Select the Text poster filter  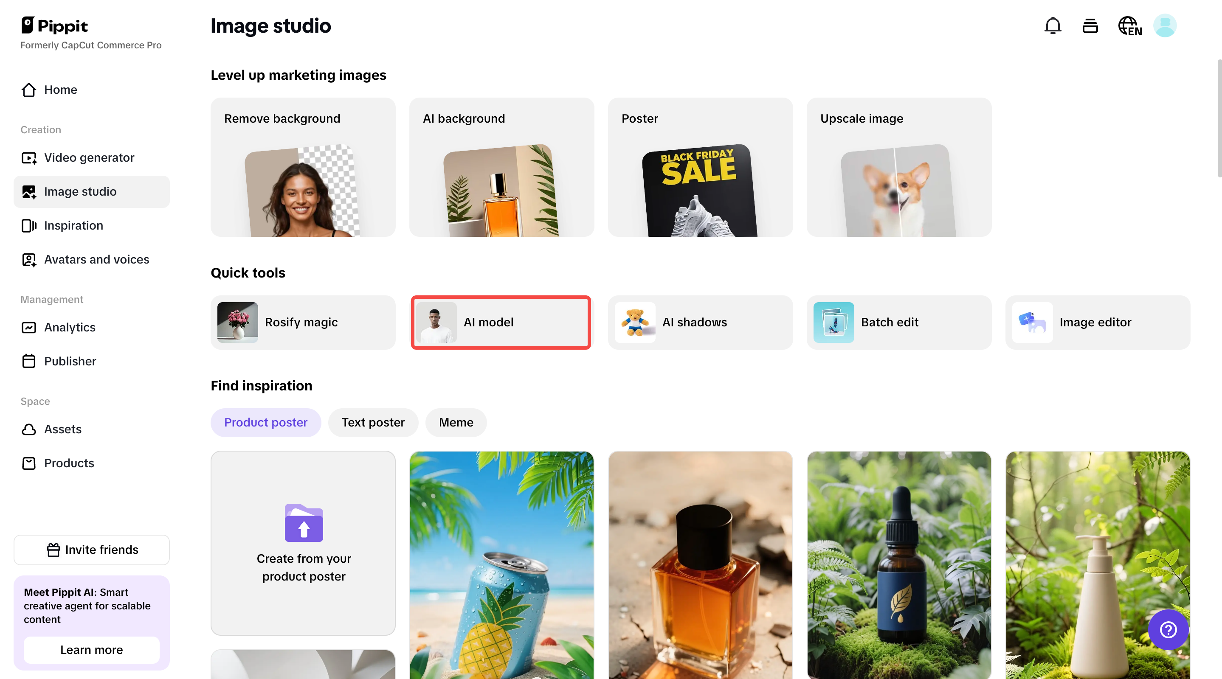(373, 423)
